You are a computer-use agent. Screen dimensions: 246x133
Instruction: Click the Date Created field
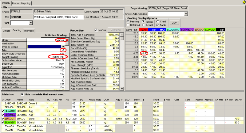tap(112, 12)
